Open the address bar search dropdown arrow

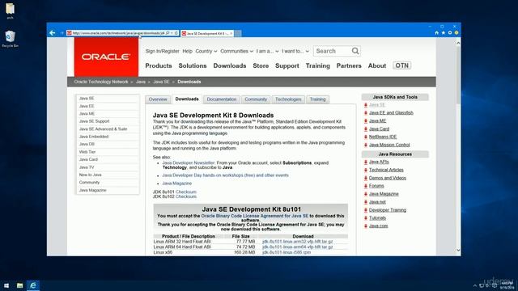pyautogui.click(x=172, y=33)
